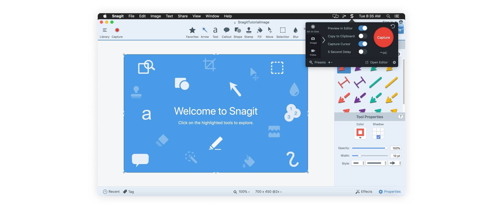This screenshot has height=209, width=503.
Task: Click the Presets button
Action: (x=317, y=62)
